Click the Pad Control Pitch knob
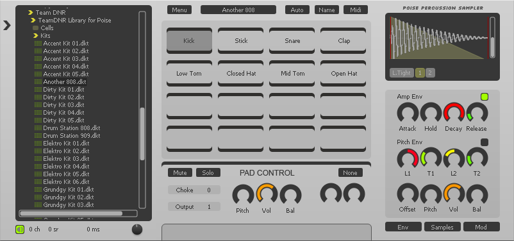Screen dimensions: 514x241 tap(243, 194)
